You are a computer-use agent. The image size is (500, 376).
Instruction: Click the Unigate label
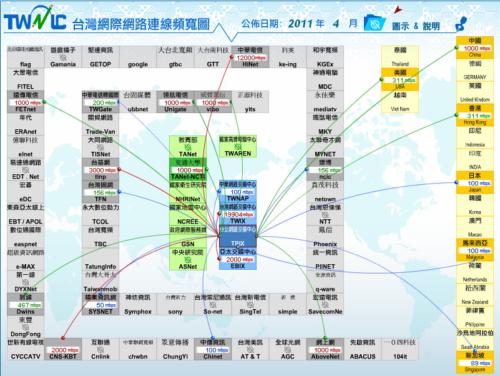coord(175,109)
